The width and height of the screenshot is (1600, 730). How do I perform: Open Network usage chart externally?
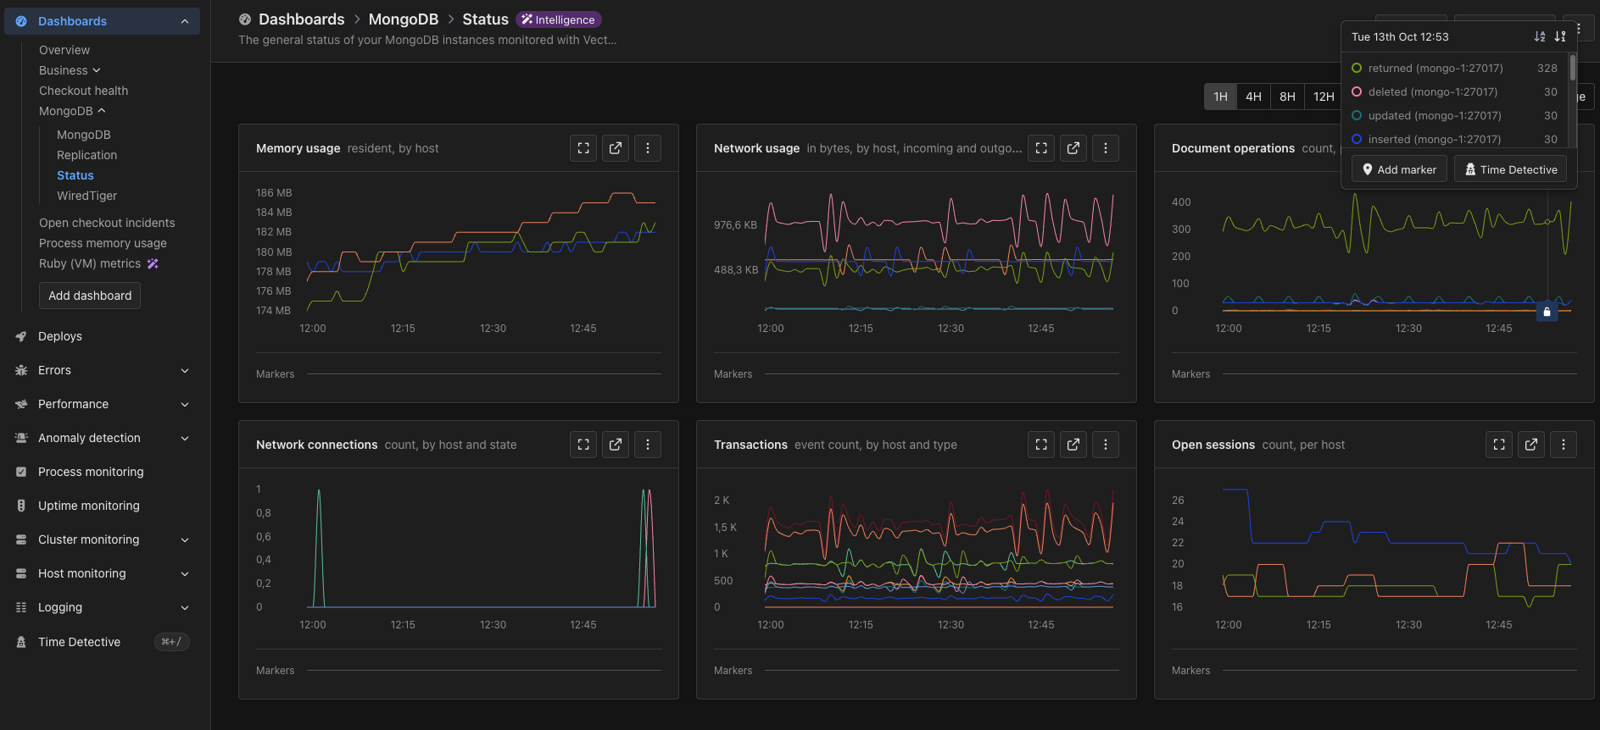coord(1073,148)
